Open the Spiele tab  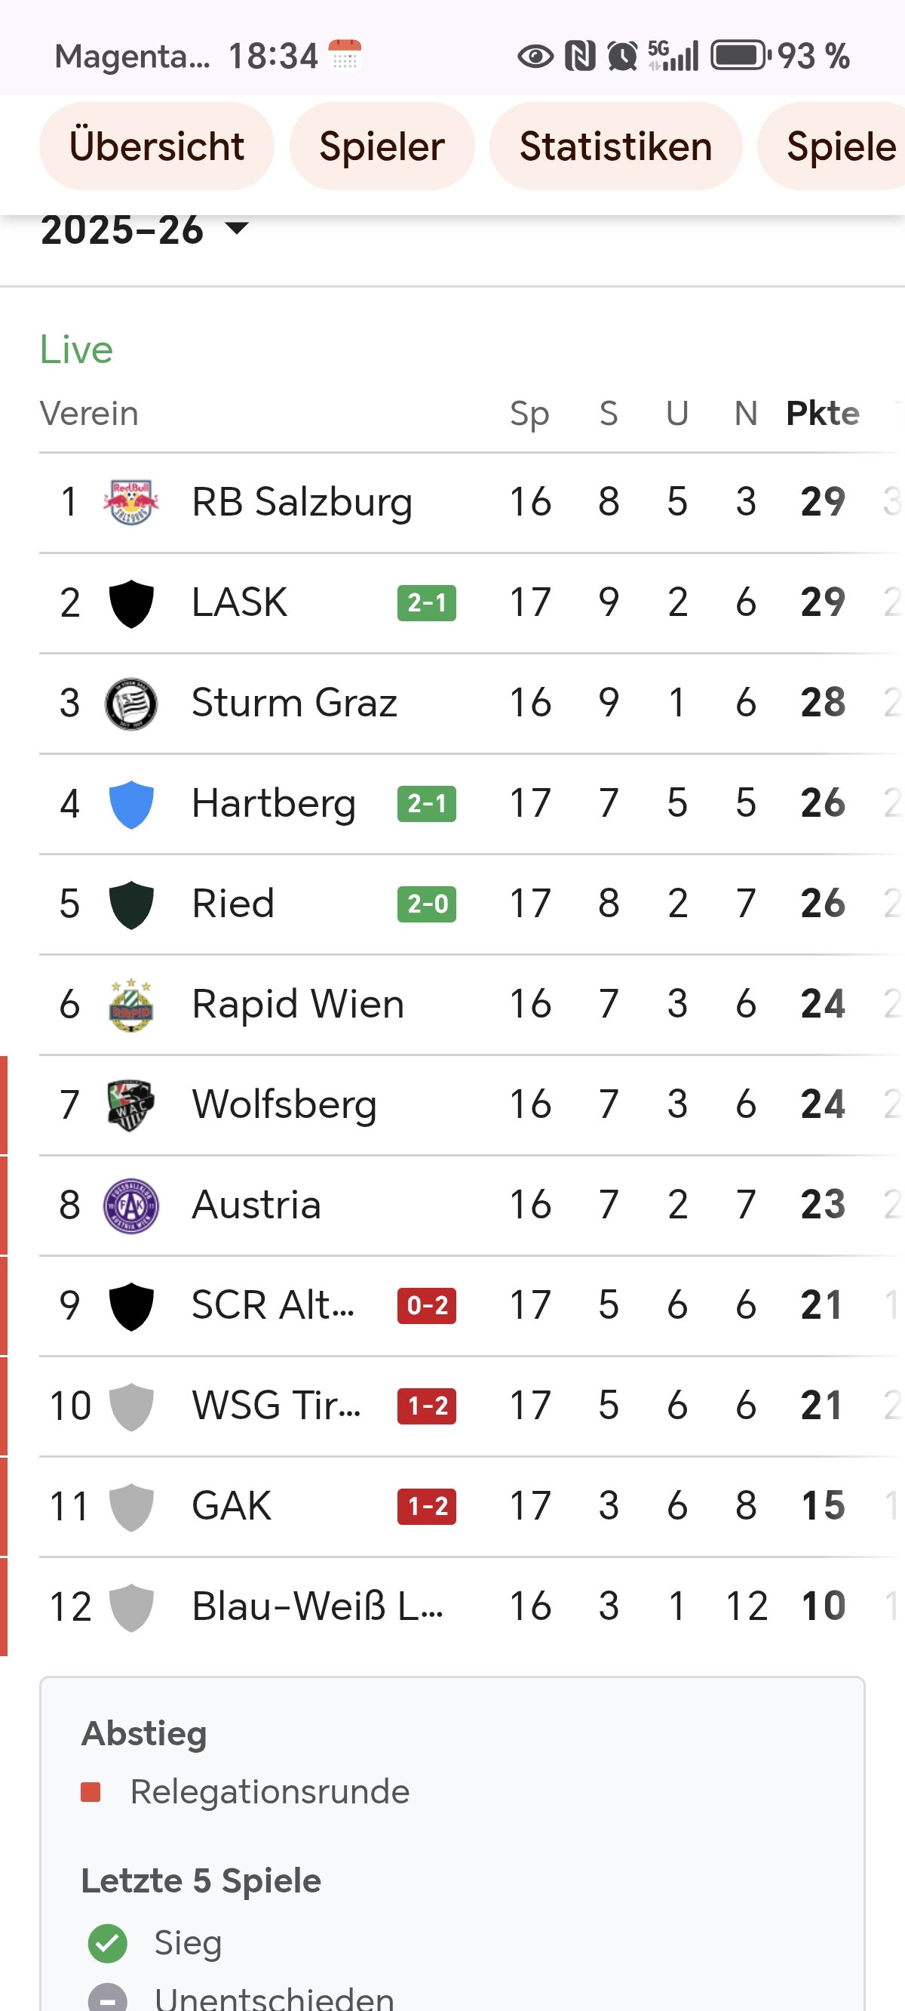839,146
